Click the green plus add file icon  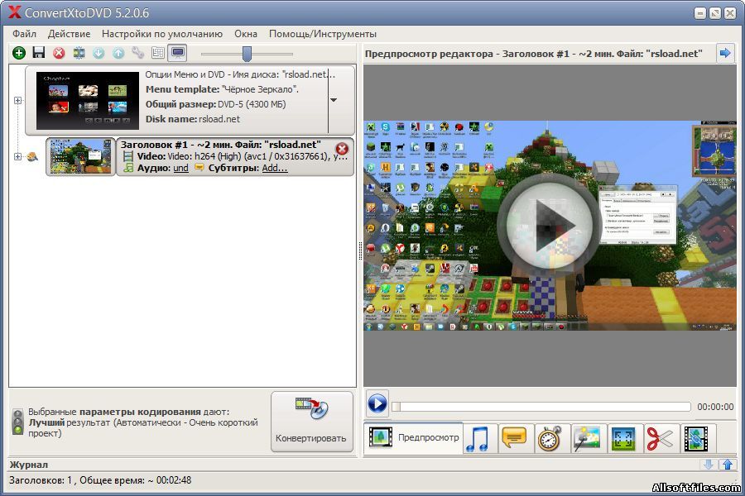coord(19,53)
